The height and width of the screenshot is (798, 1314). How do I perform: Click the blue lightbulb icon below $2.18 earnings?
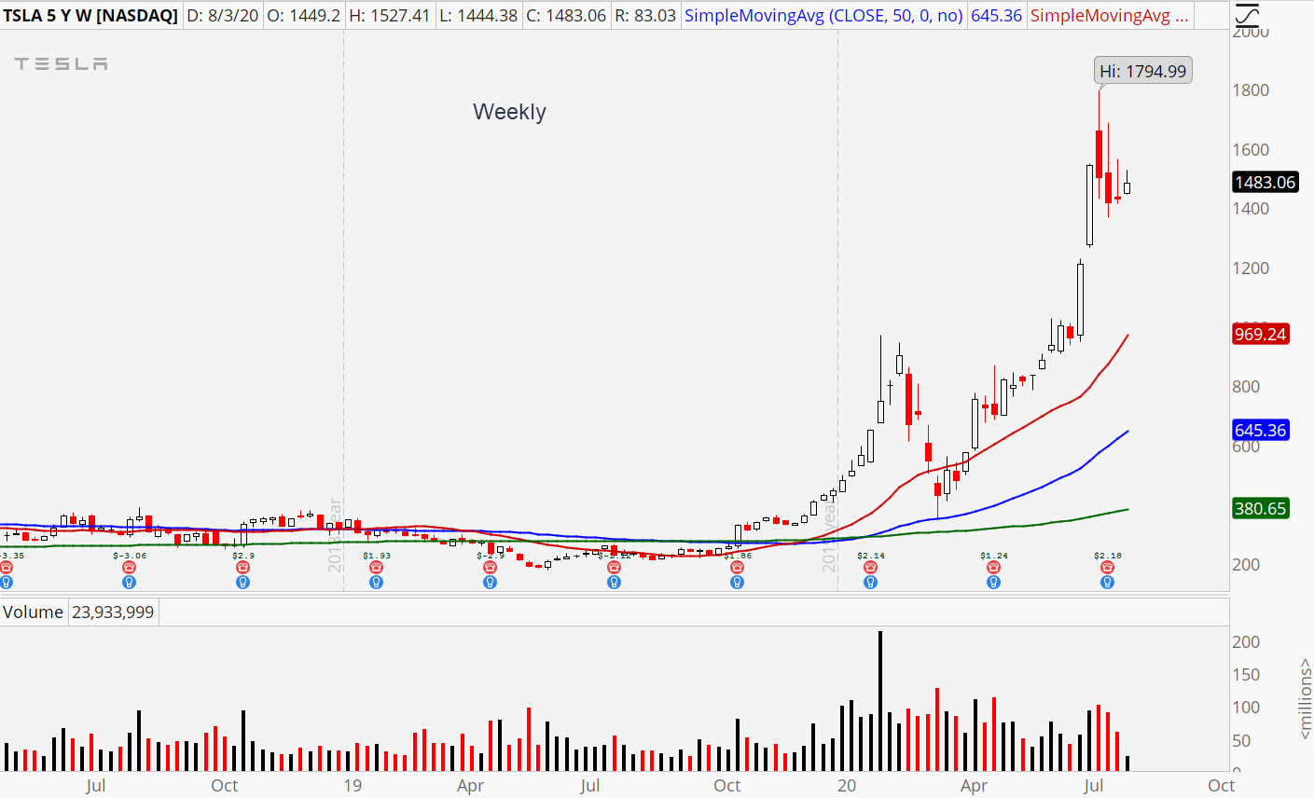[x=1108, y=583]
